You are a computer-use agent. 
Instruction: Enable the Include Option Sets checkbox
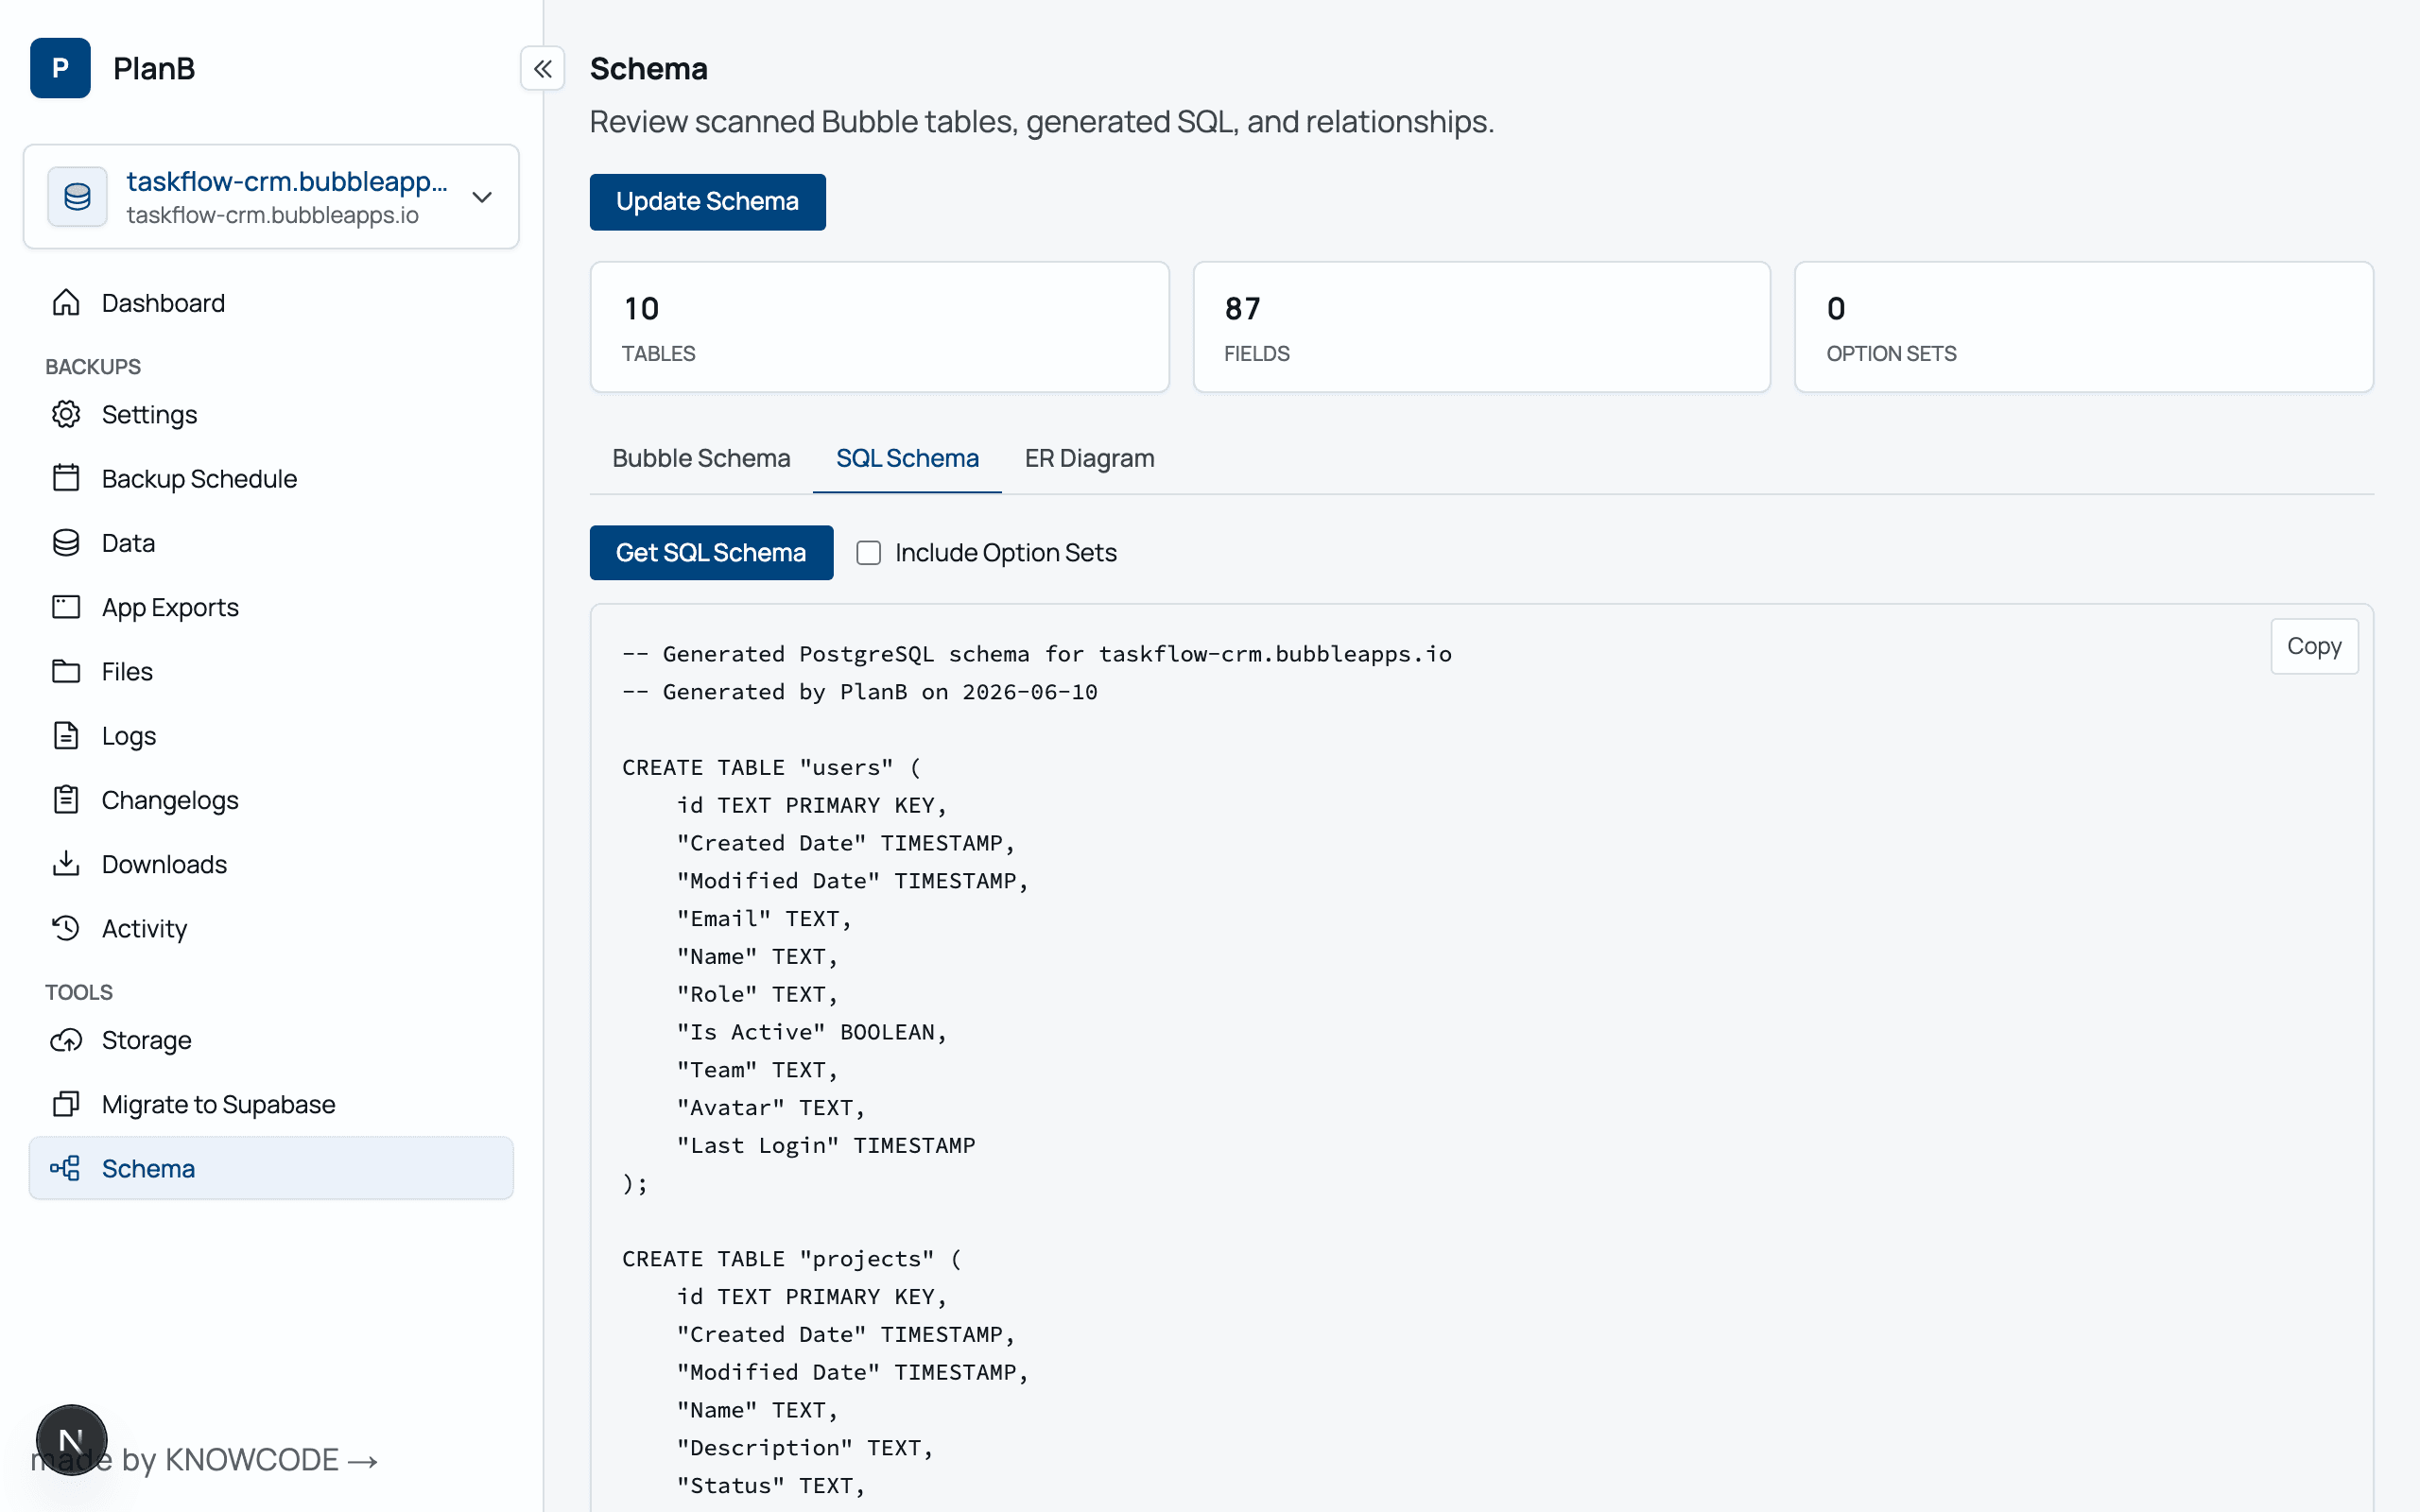click(x=868, y=553)
